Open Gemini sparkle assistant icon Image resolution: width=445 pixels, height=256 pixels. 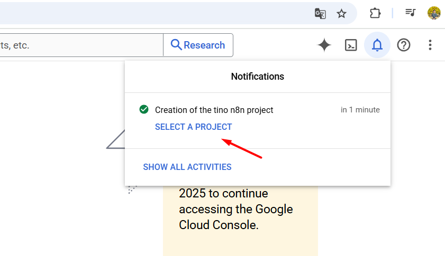click(x=324, y=45)
